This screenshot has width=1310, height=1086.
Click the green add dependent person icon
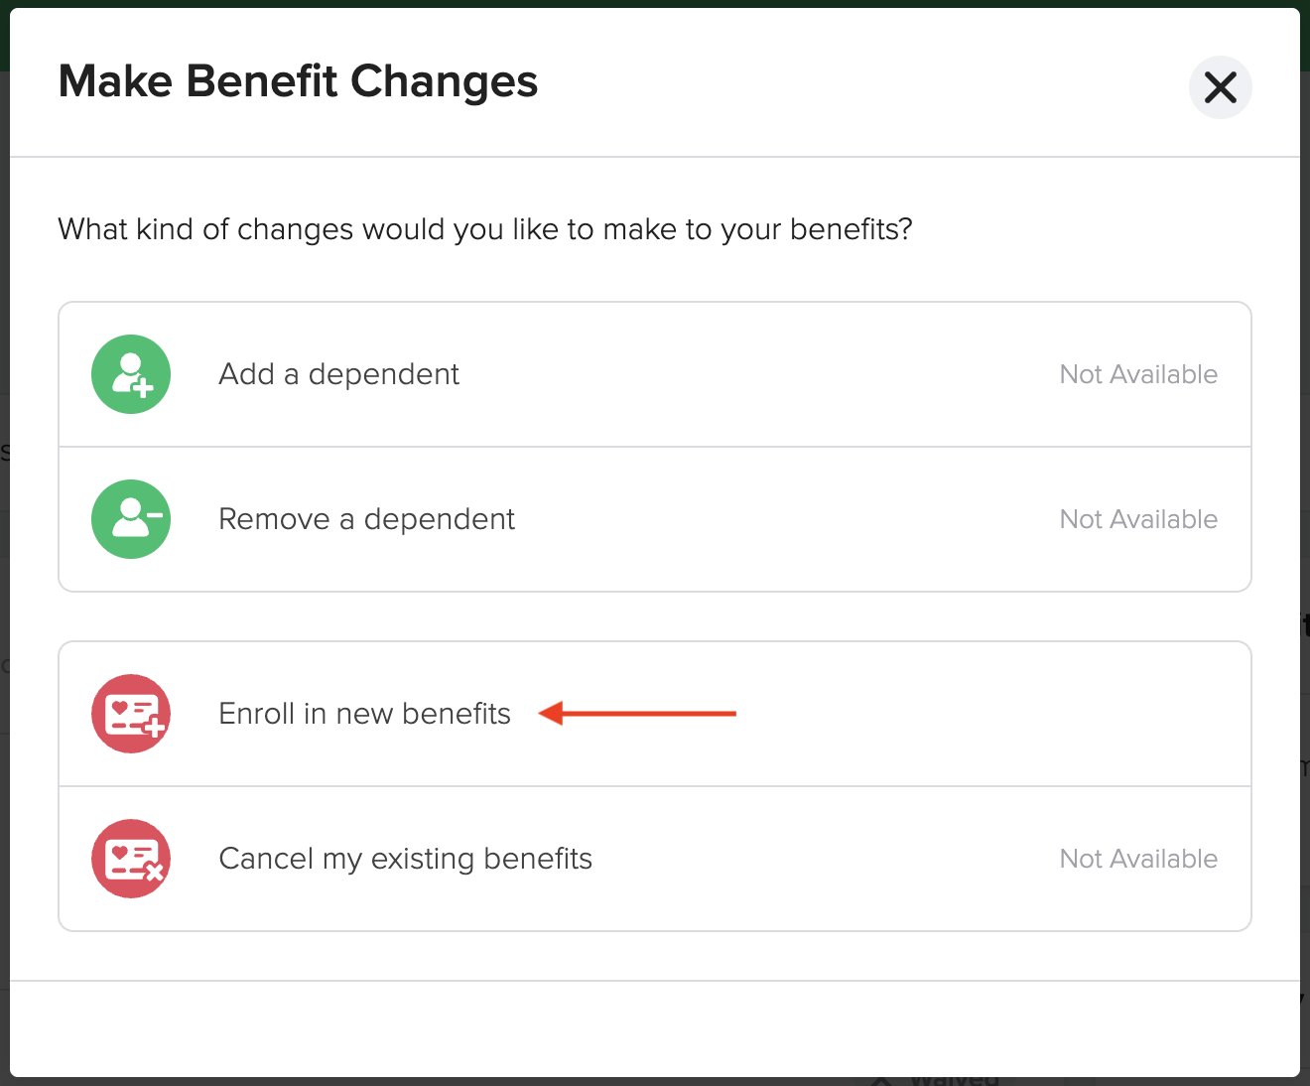131,374
